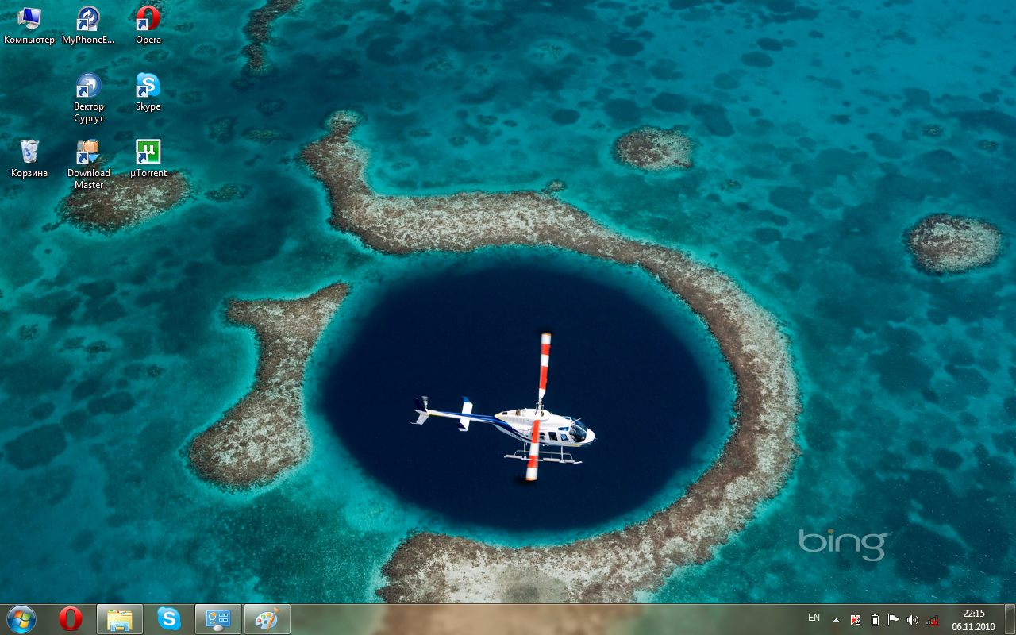This screenshot has width=1016, height=635.
Task: Open the Action Center flag icon
Action: pos(894,620)
